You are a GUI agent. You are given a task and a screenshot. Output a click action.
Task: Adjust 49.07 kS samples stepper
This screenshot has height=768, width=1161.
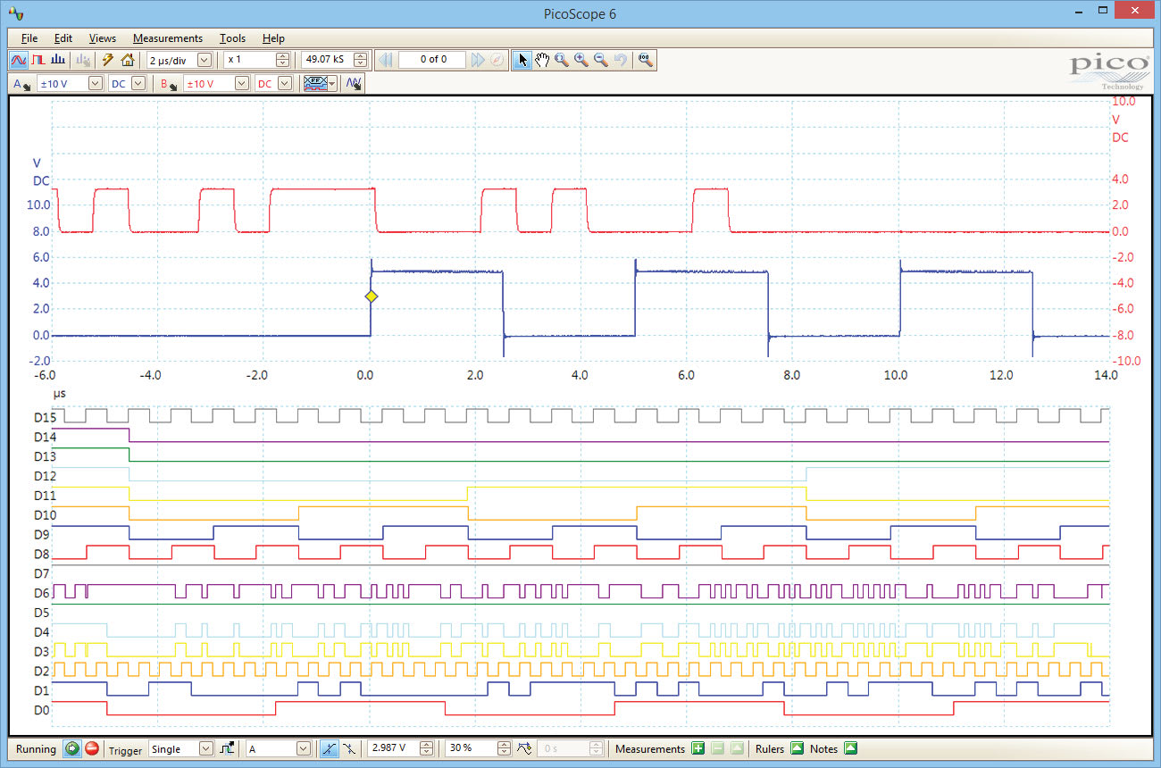point(361,60)
